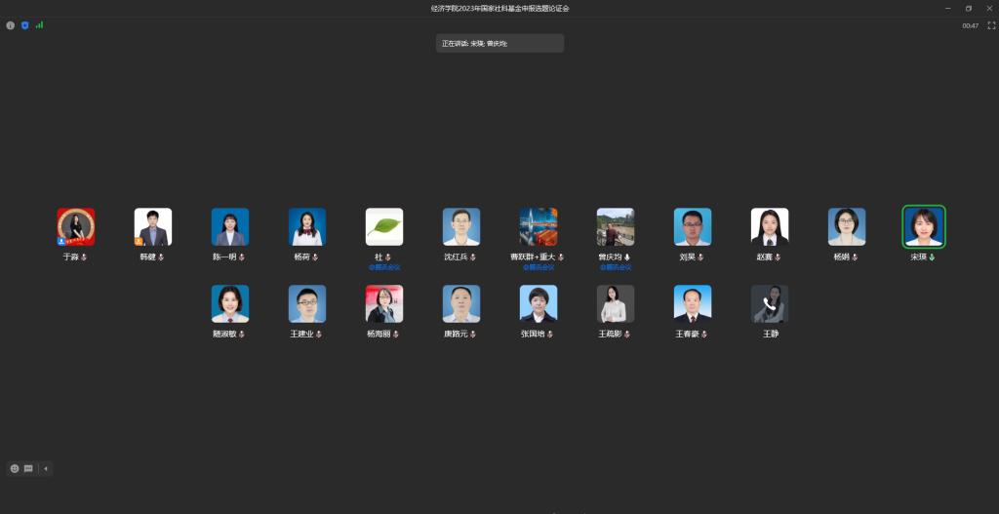The width and height of the screenshot is (999, 514).
Task: Open the emoji reactions button
Action: [x=15, y=468]
